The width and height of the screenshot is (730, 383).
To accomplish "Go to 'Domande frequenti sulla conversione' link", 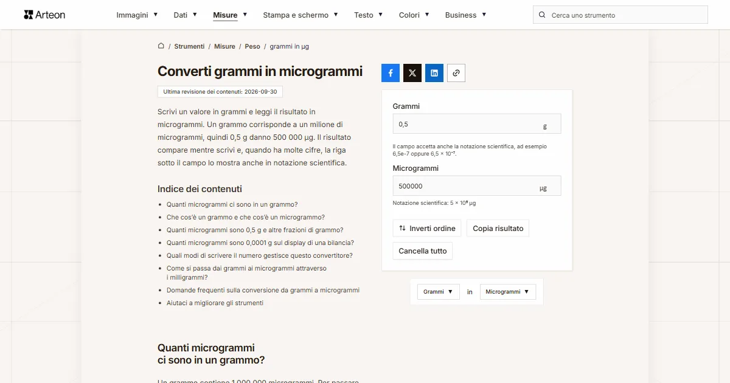I will [263, 291].
